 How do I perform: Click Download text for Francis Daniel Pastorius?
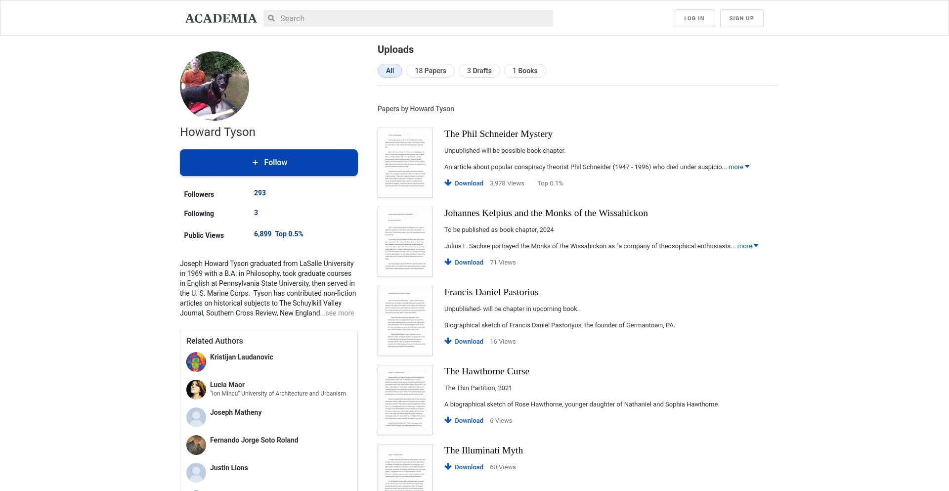[469, 342]
